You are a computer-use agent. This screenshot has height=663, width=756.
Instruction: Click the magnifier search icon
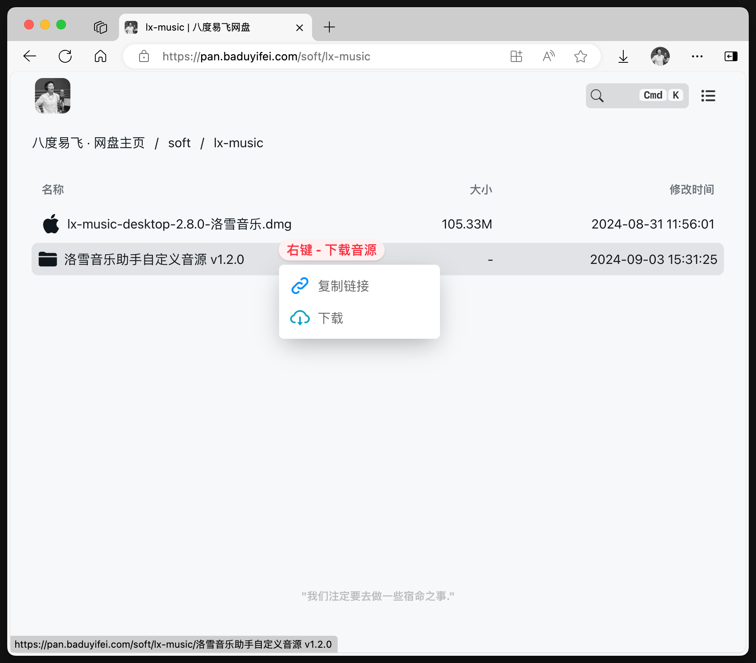click(x=597, y=96)
